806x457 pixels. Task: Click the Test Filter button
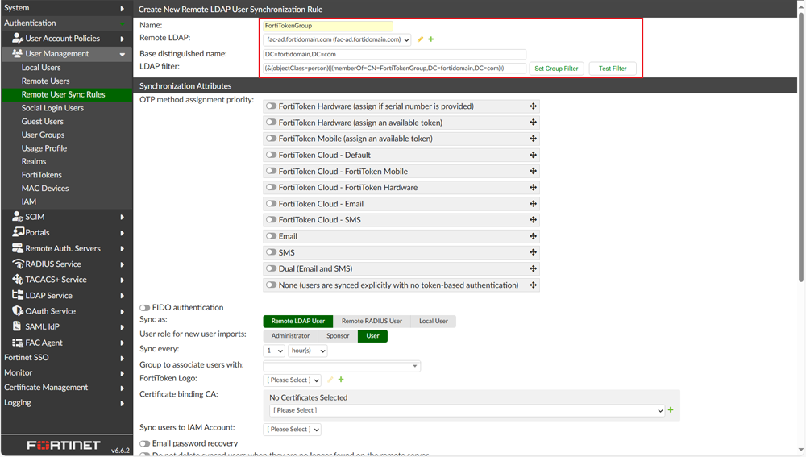pos(613,69)
